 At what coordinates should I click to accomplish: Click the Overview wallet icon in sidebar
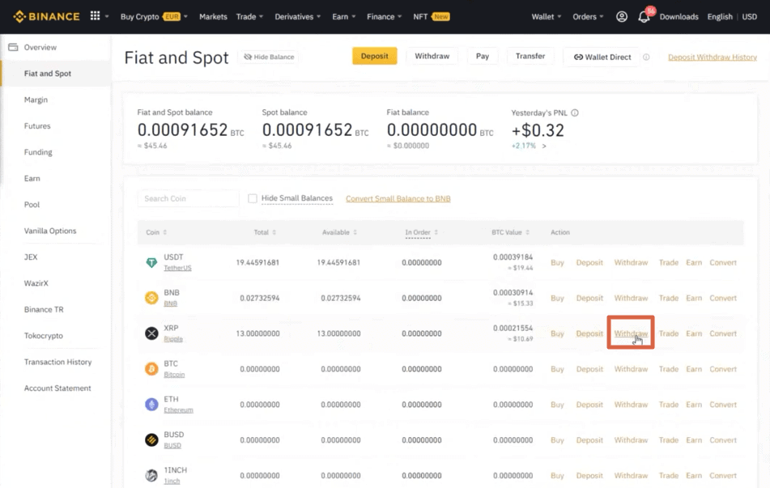(x=13, y=47)
